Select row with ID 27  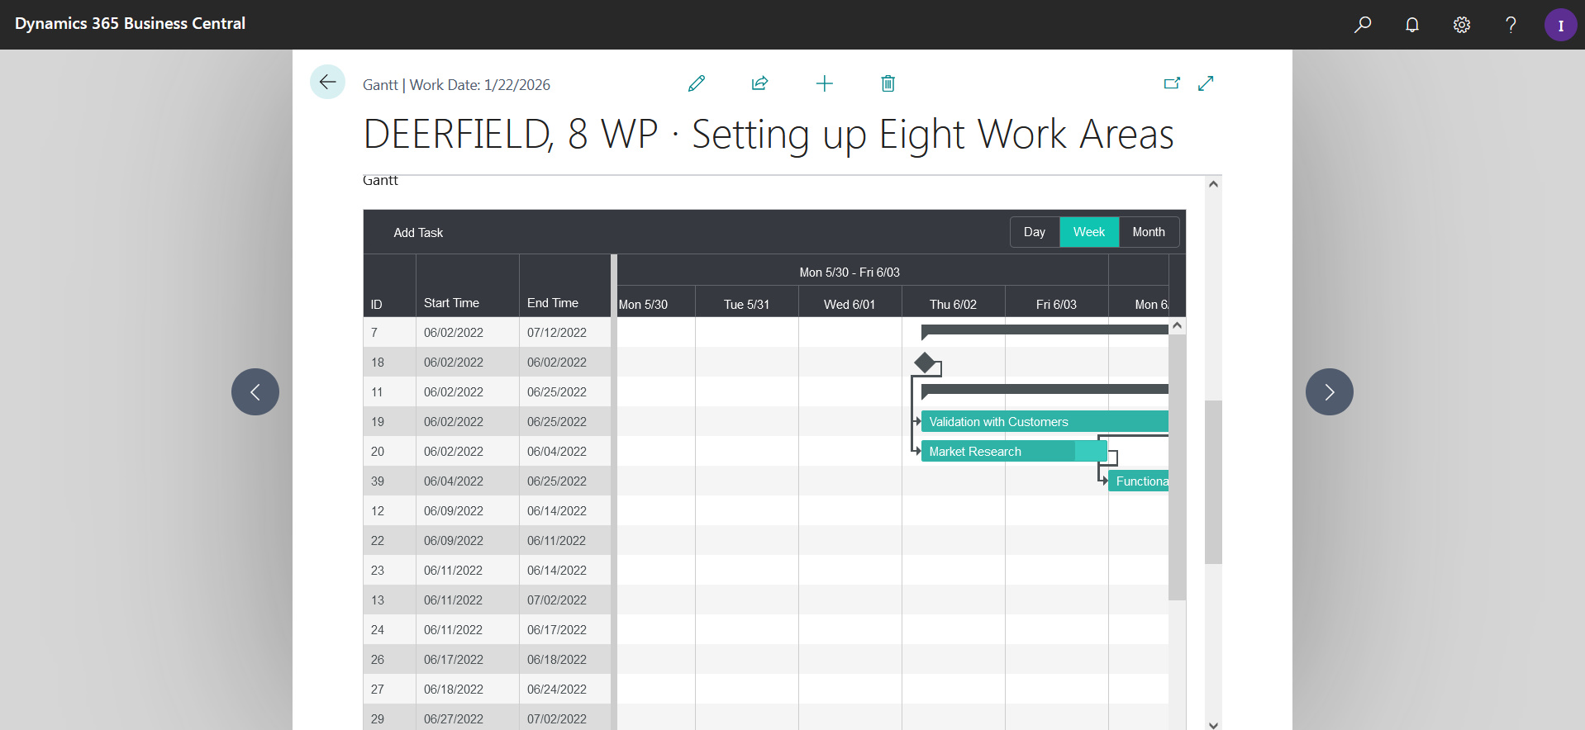point(487,689)
